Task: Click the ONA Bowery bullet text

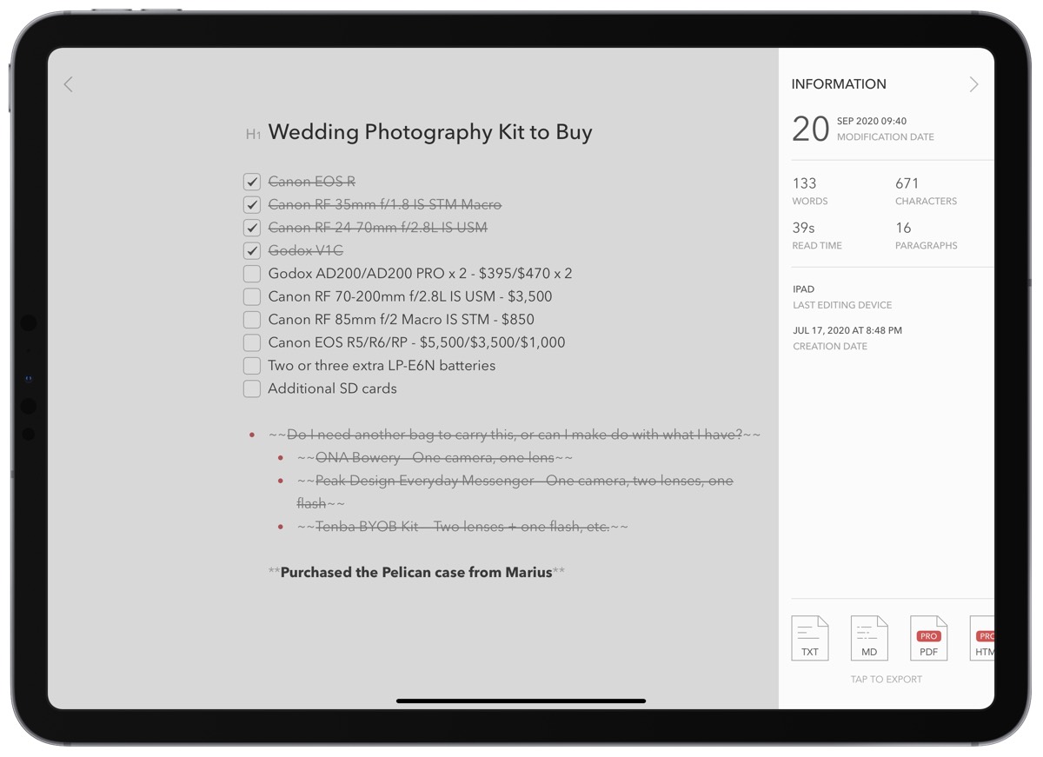Action: (x=435, y=458)
